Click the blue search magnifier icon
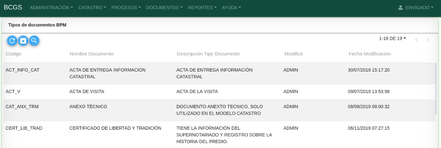 click(x=34, y=41)
